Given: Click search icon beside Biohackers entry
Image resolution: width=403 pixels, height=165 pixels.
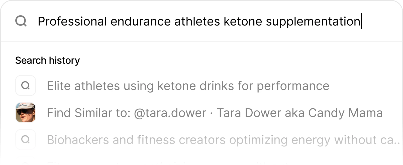Looking at the screenshot, I should click(x=26, y=139).
